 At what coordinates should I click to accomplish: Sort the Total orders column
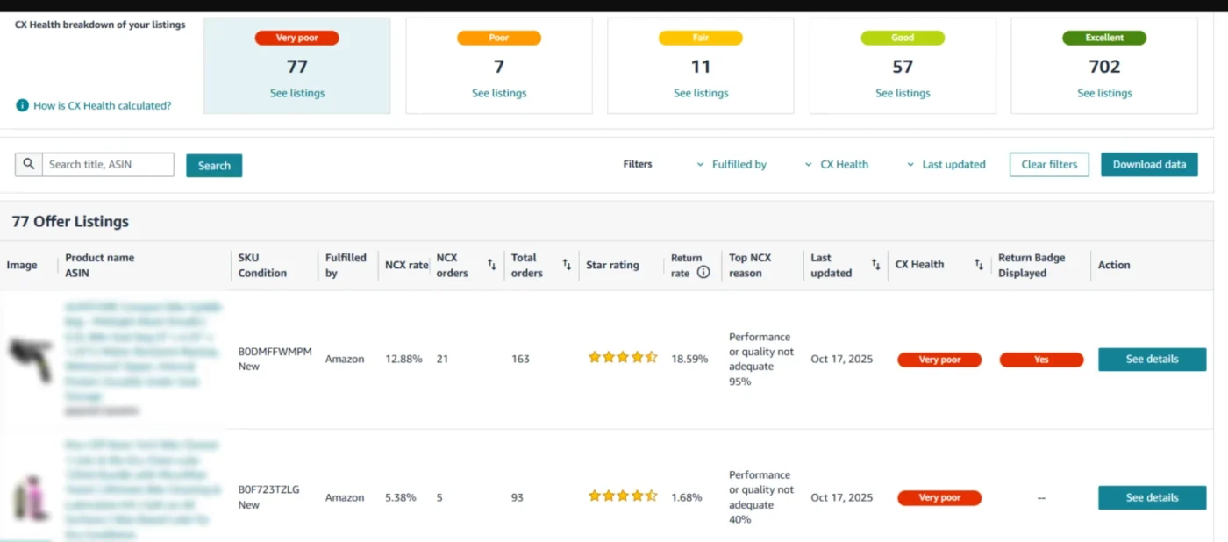point(565,265)
